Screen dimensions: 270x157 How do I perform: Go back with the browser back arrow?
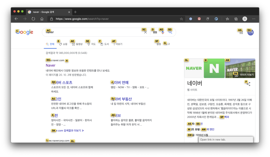point(16,19)
